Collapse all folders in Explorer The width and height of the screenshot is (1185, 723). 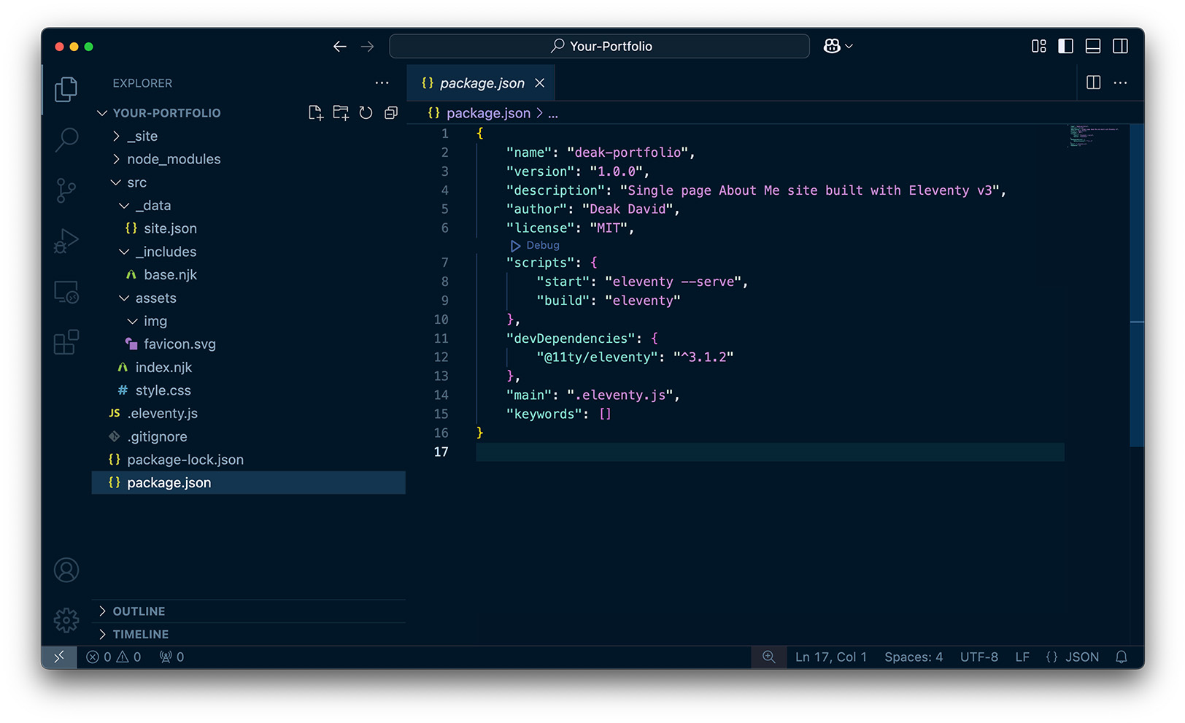coord(391,113)
